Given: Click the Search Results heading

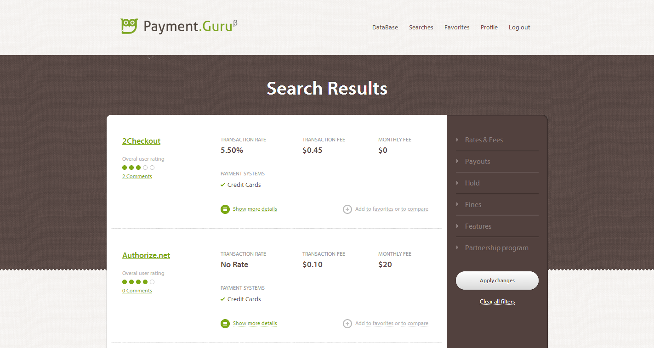Looking at the screenshot, I should point(327,88).
